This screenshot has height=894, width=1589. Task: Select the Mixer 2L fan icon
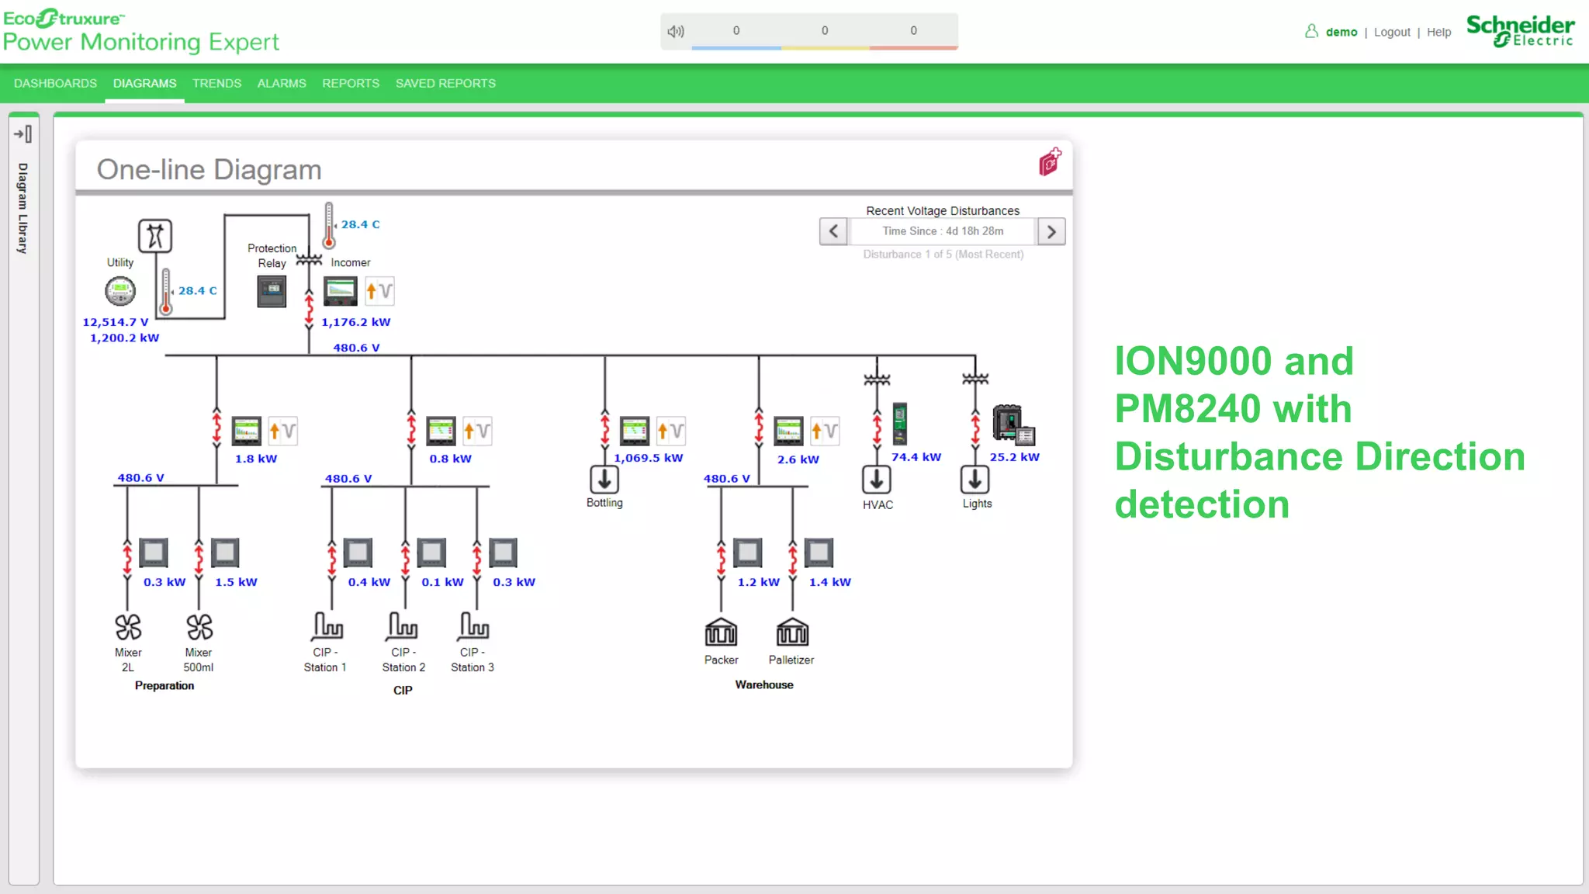tap(128, 627)
